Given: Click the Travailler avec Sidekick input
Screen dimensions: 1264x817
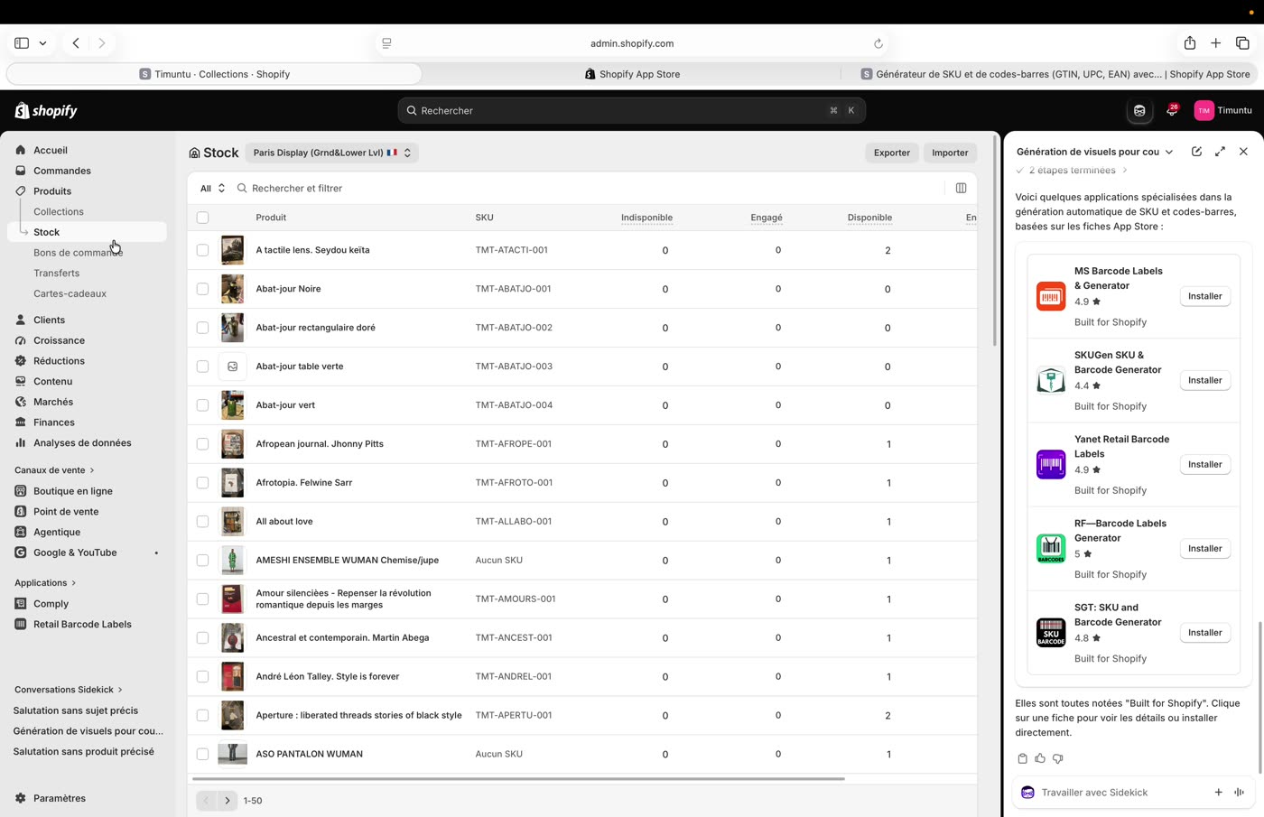Looking at the screenshot, I should tap(1120, 793).
